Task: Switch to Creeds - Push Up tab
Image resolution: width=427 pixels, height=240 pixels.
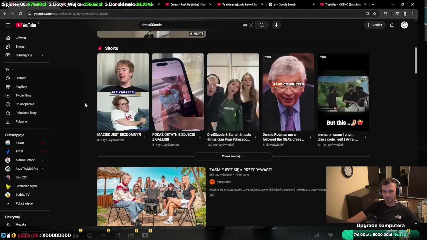Action: [188, 4]
